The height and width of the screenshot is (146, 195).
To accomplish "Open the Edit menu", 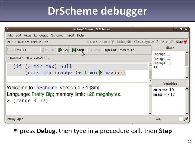I will pos(18,35).
